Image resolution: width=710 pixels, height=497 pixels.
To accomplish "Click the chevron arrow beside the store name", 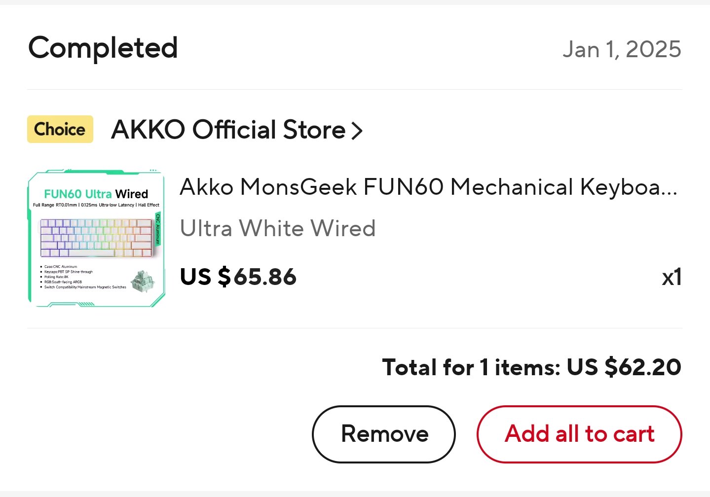I will click(357, 131).
